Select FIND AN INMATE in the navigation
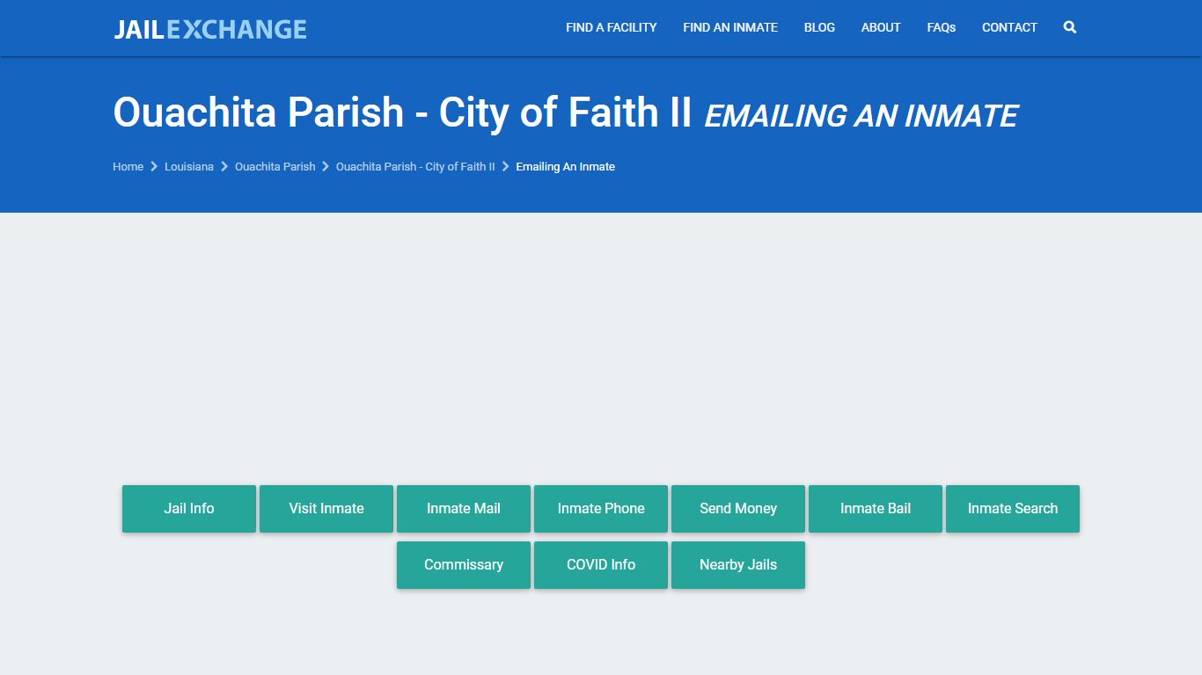Viewport: 1202px width, 675px height. [730, 27]
